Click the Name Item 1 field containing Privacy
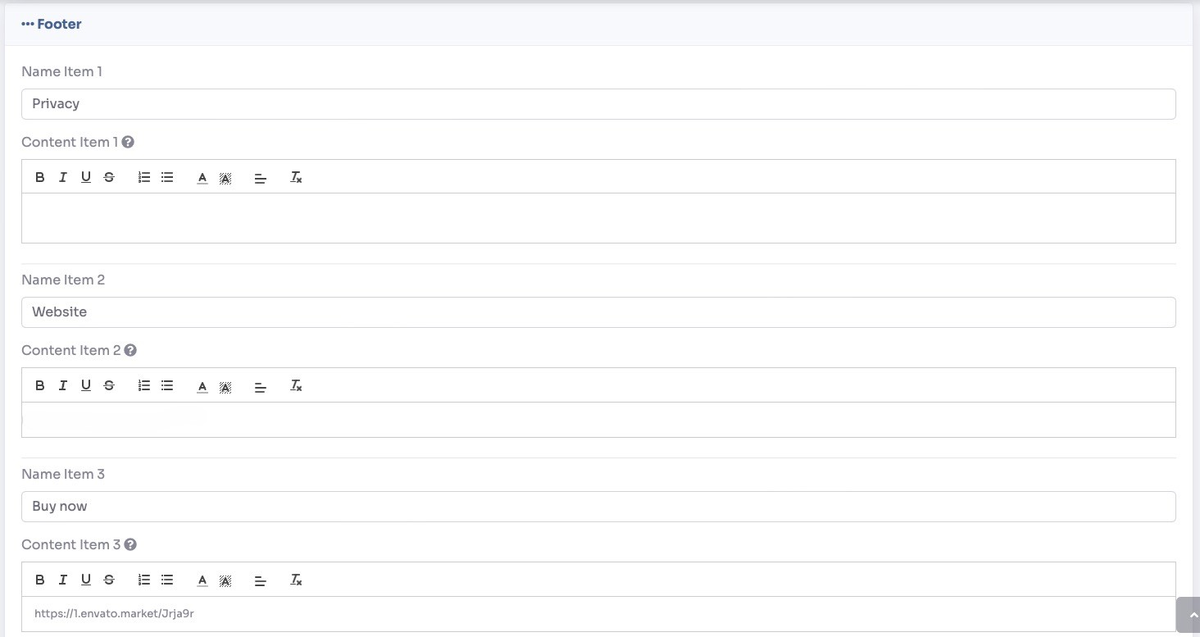Image resolution: width=1200 pixels, height=637 pixels. click(x=598, y=104)
